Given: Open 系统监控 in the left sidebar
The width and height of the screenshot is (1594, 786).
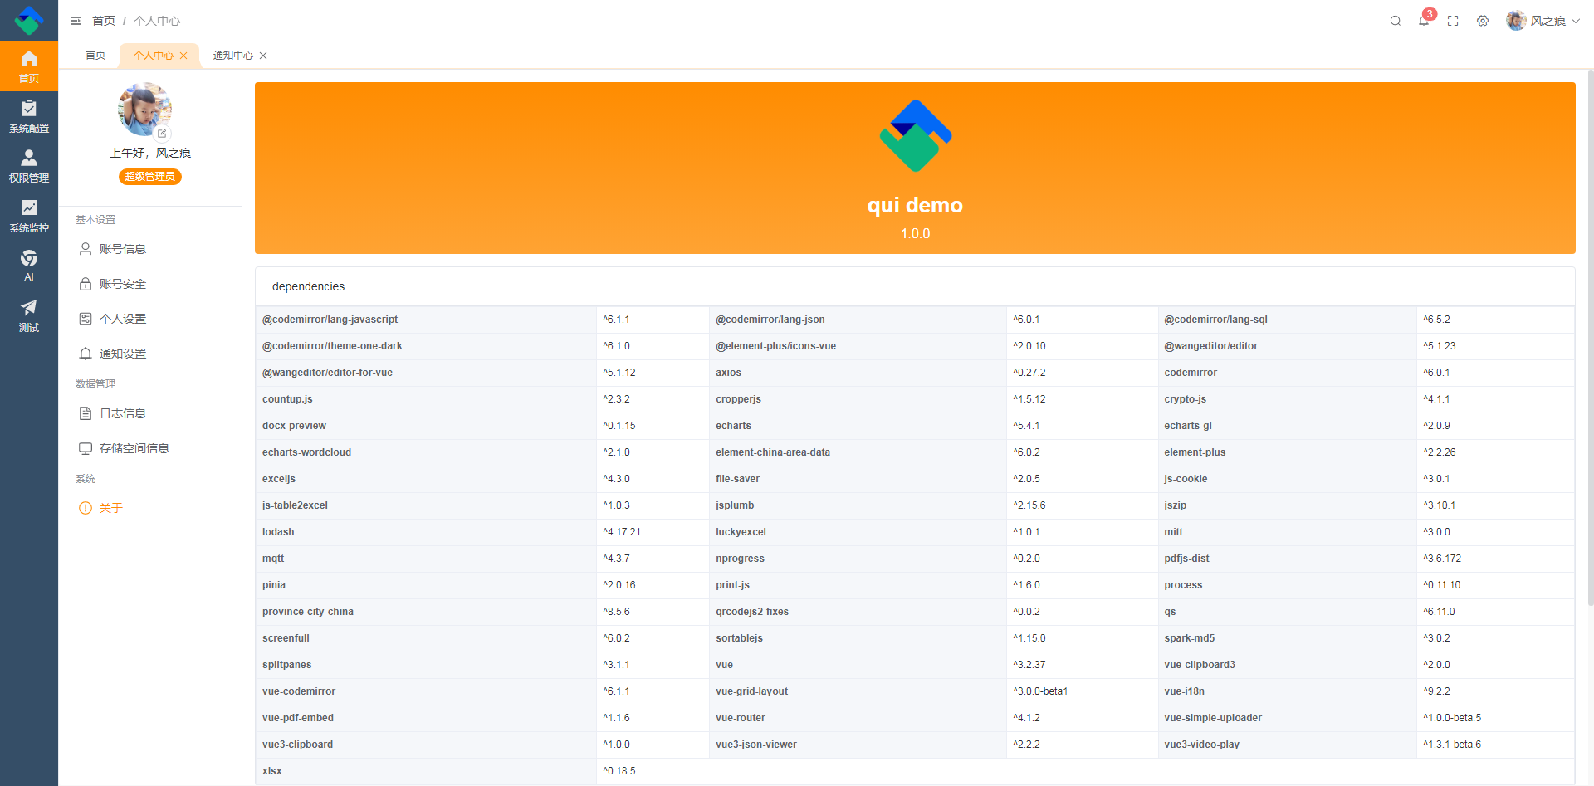Looking at the screenshot, I should 29,216.
